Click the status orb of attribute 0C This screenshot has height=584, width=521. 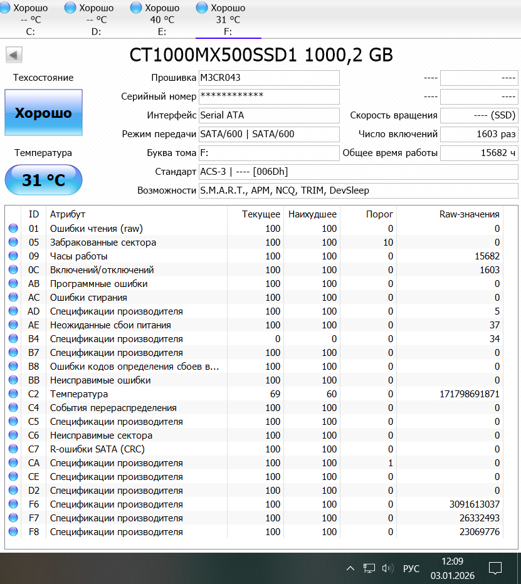(13, 269)
